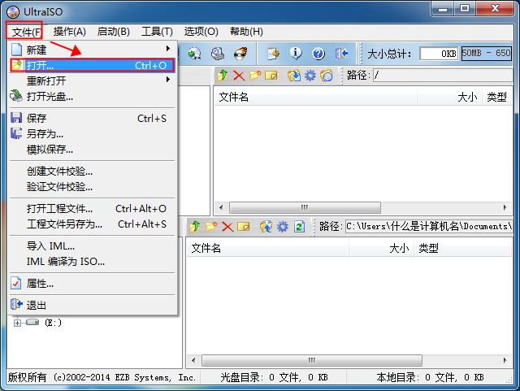Select 创建文件校验... menu item
Screen dimensions: 520x391
pyautogui.click(x=93, y=172)
